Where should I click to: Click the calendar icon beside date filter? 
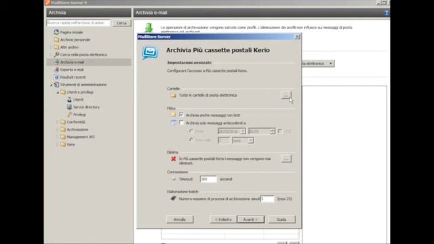174,123
